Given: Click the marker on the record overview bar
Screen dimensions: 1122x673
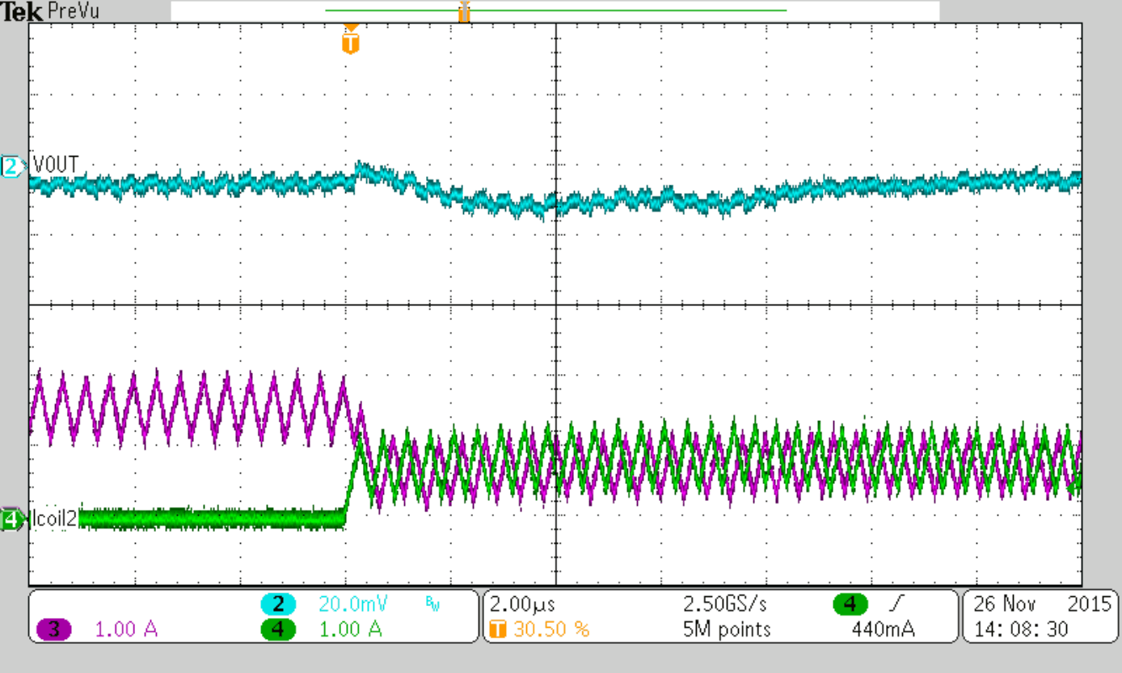Looking at the screenshot, I should [464, 11].
